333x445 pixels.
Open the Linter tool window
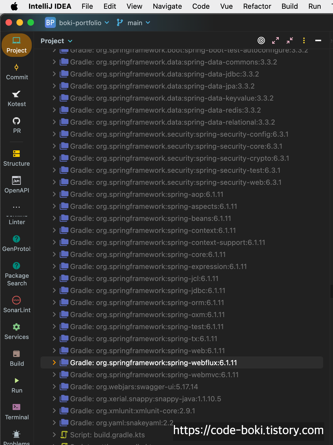tap(17, 220)
